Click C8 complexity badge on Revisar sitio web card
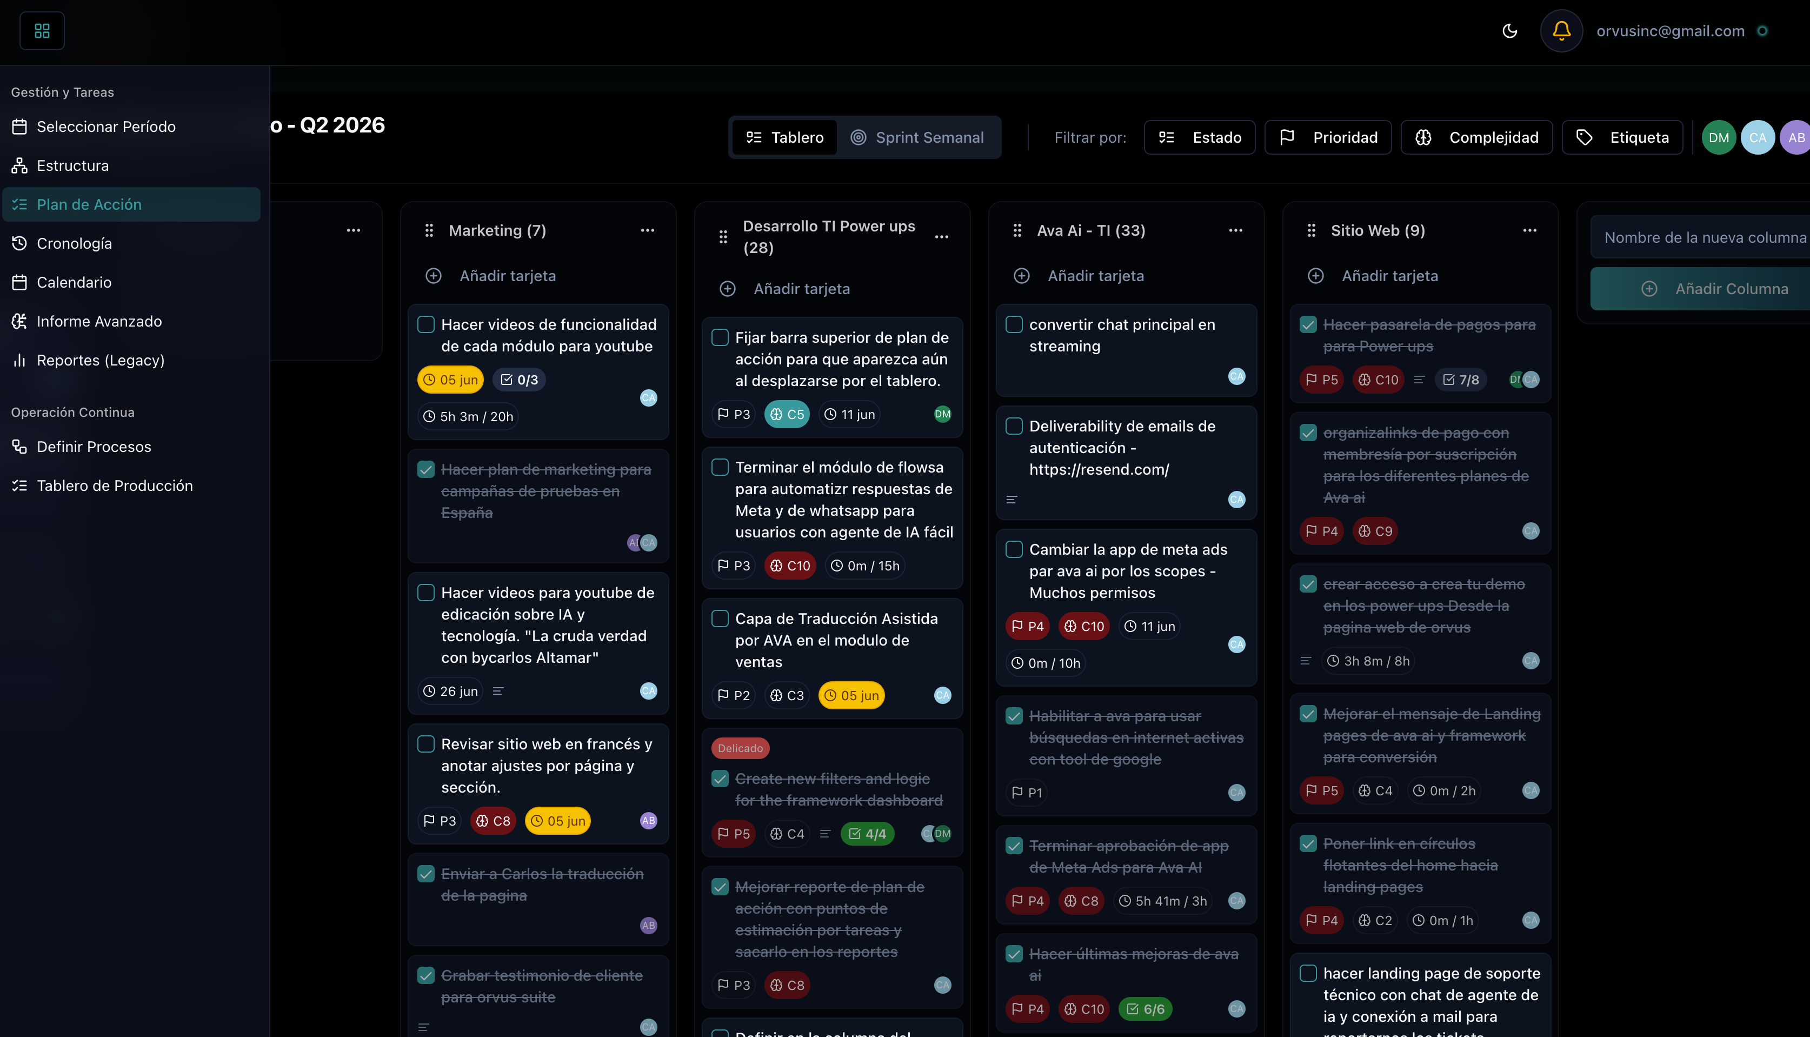The image size is (1810, 1037). click(x=493, y=821)
